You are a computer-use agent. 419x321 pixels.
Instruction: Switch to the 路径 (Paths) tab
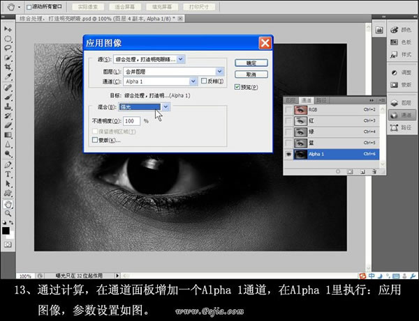(321, 100)
